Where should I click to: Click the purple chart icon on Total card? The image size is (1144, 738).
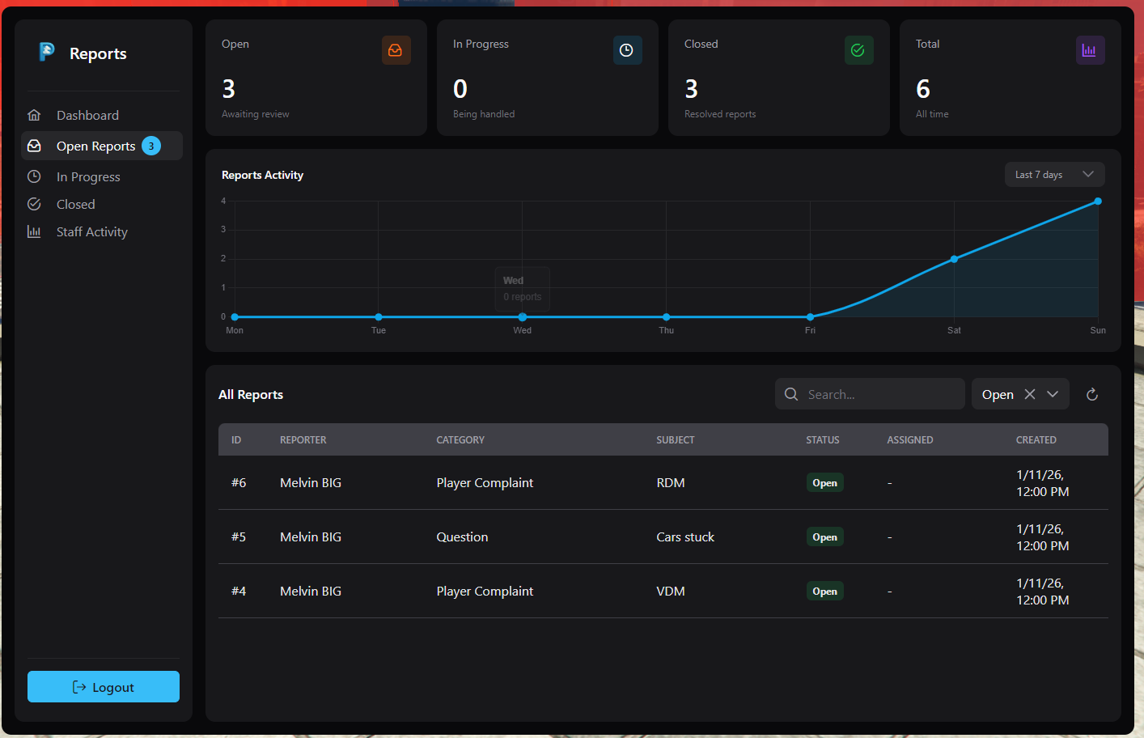pos(1090,50)
